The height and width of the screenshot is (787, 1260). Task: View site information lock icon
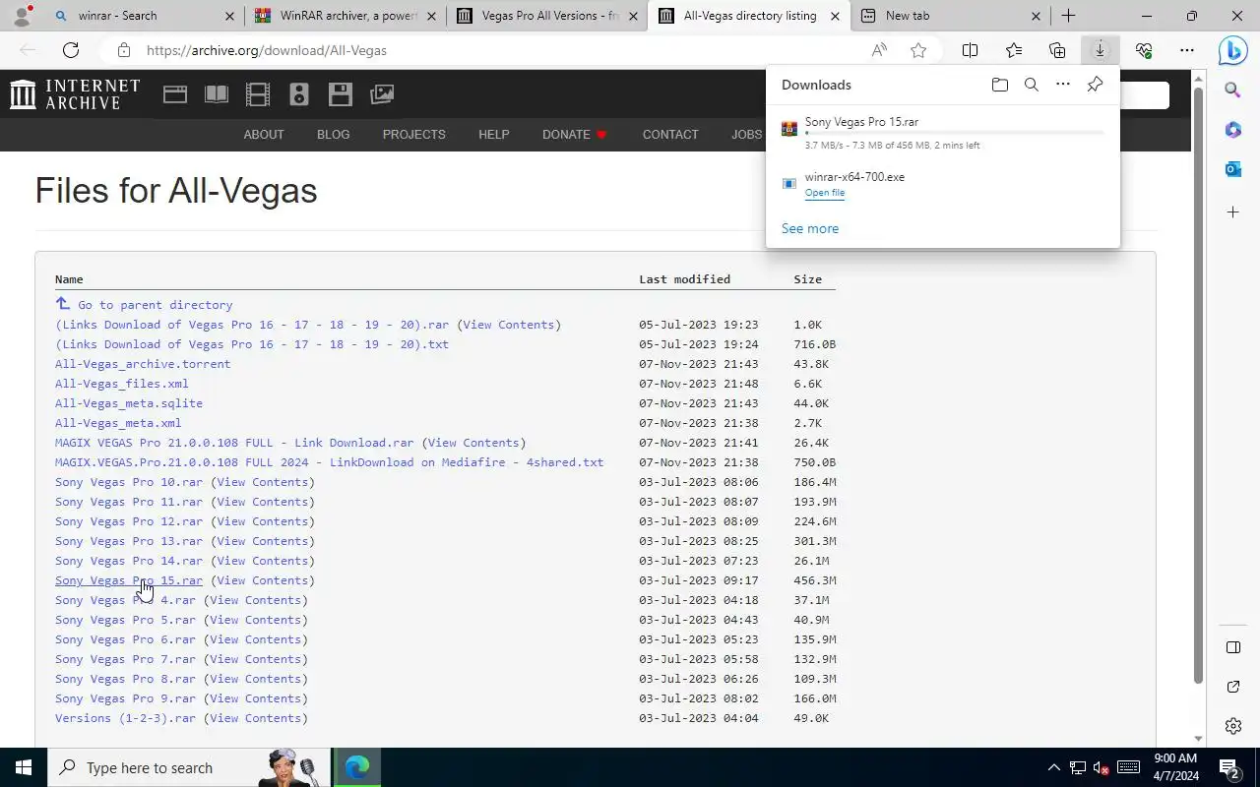tap(123, 50)
